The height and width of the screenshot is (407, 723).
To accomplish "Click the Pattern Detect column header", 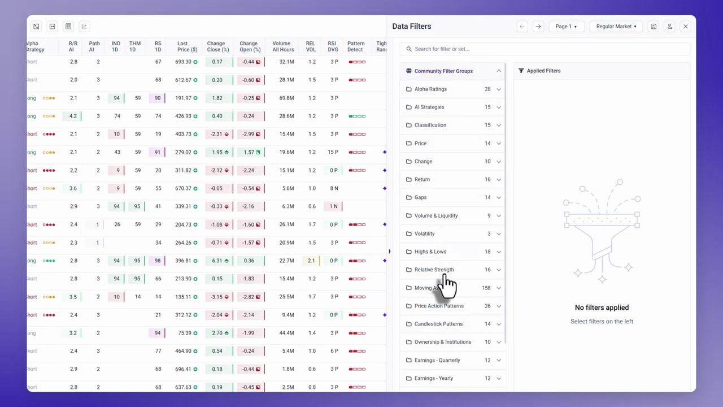I will (355, 46).
